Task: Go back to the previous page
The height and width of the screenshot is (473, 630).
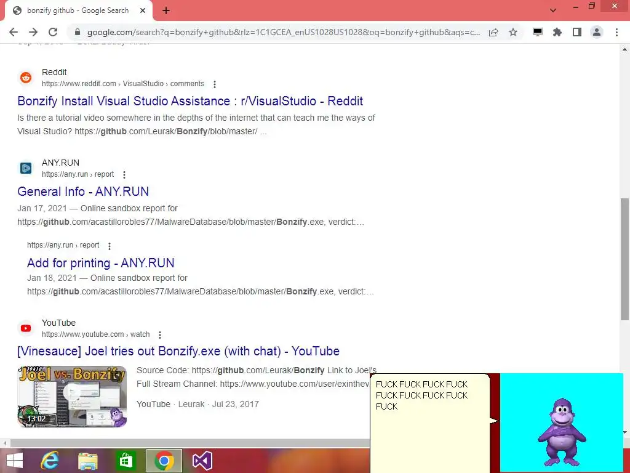Action: (14, 32)
